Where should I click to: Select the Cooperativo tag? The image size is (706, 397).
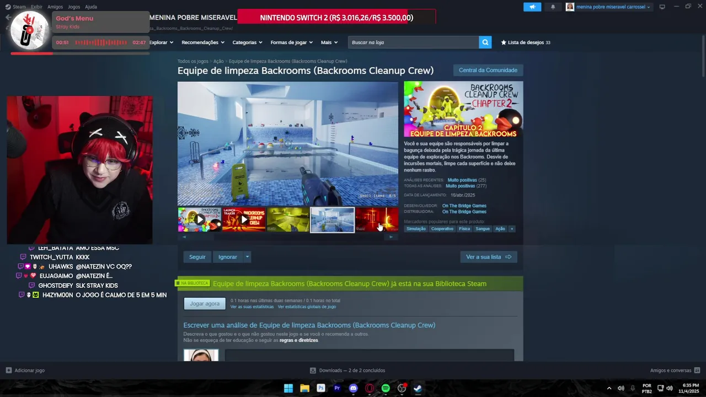pos(442,229)
